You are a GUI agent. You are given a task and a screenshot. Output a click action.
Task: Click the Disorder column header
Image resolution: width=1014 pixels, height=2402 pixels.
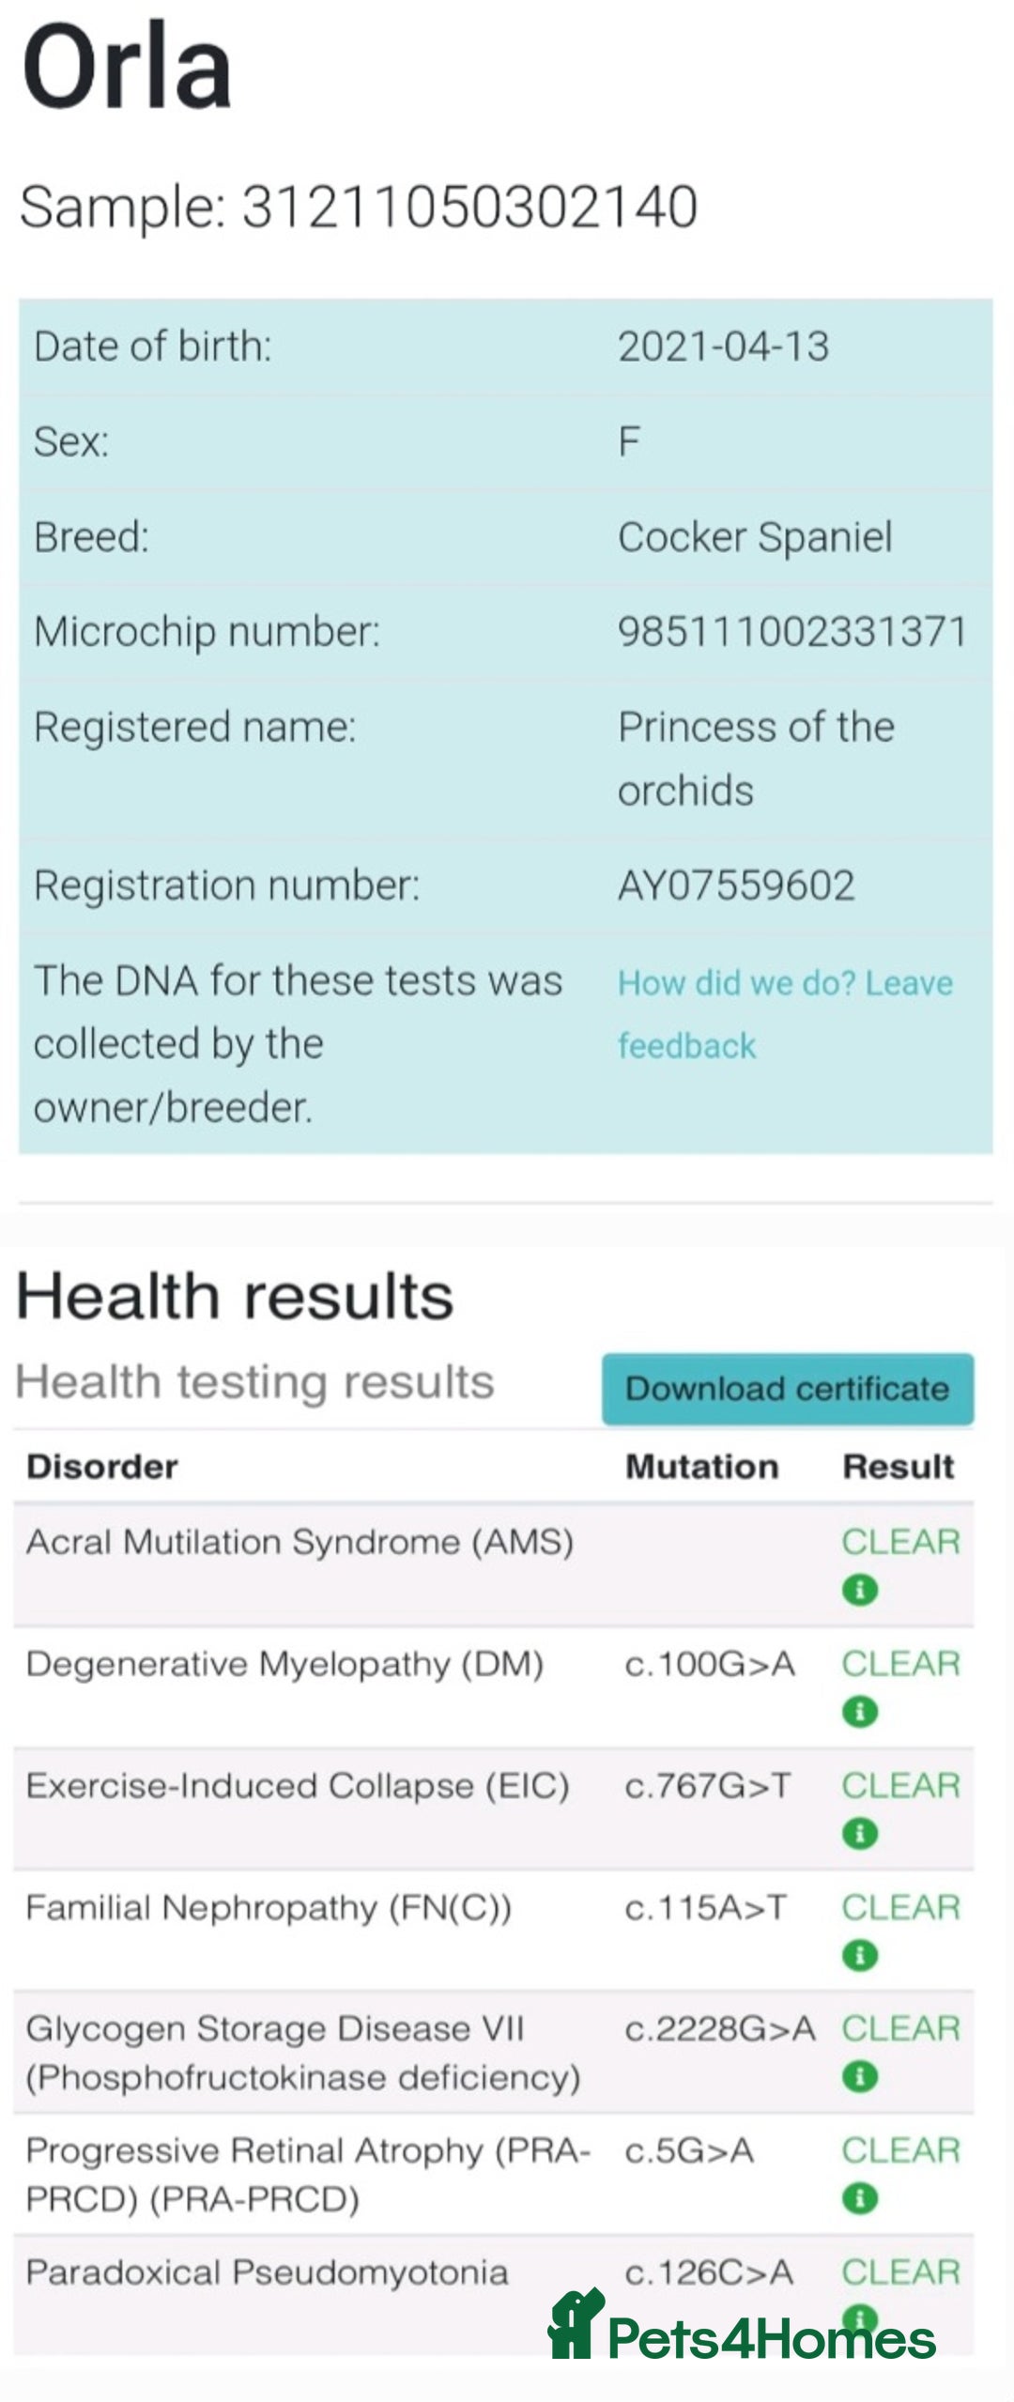coord(102,1467)
